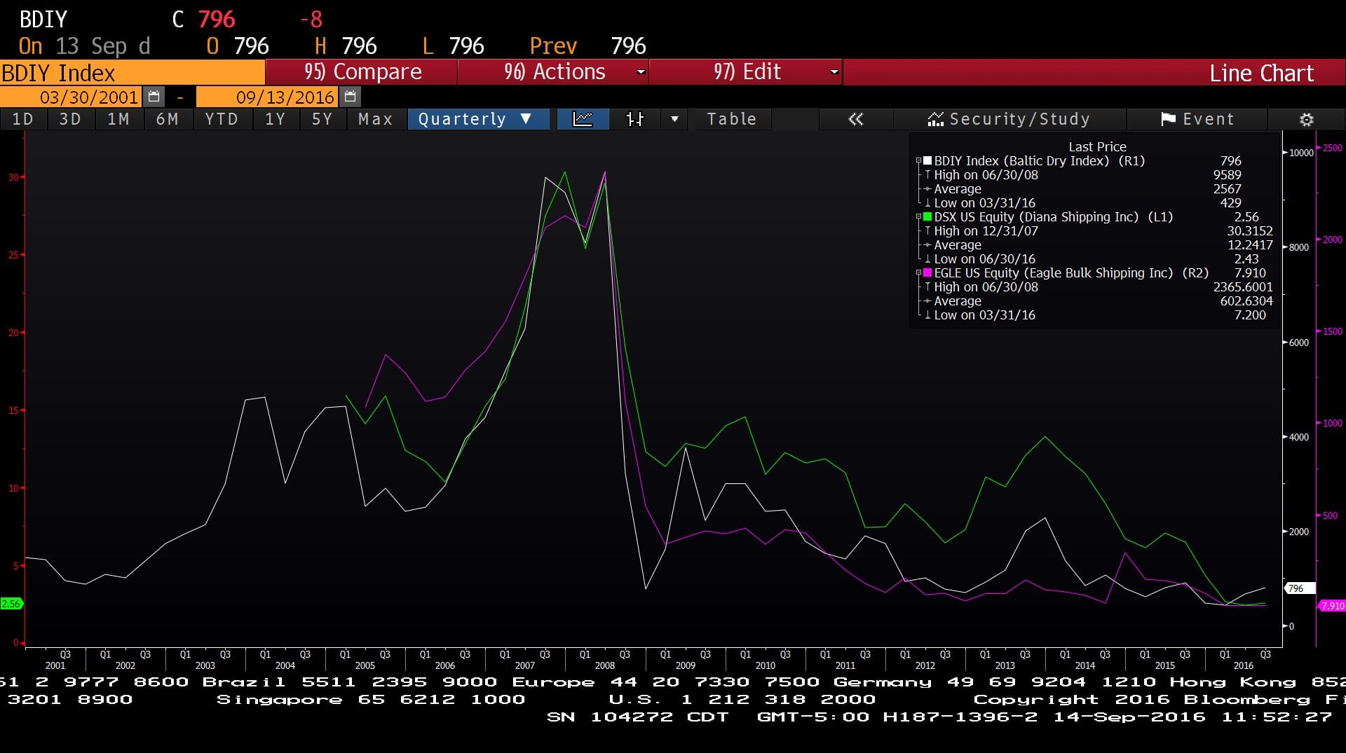Click the EGLE Average 602.6304 row
The image size is (1346, 753).
[x=1097, y=301]
